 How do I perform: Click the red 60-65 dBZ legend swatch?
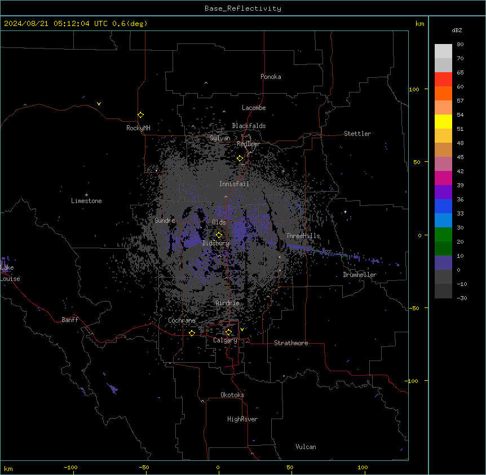coord(443,79)
